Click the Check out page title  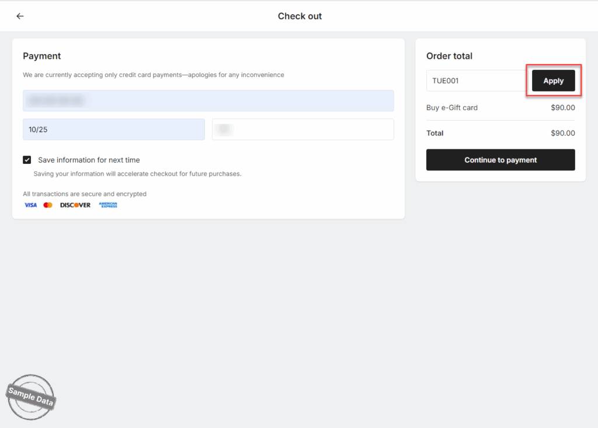300,16
